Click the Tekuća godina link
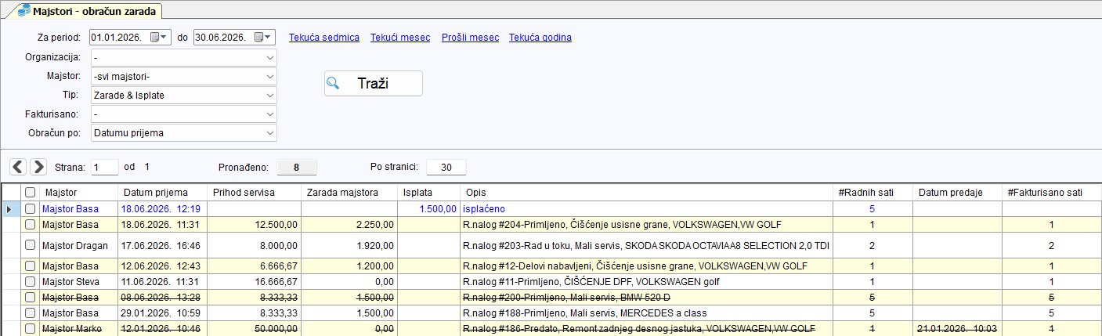The height and width of the screenshot is (336, 1102). pyautogui.click(x=540, y=38)
